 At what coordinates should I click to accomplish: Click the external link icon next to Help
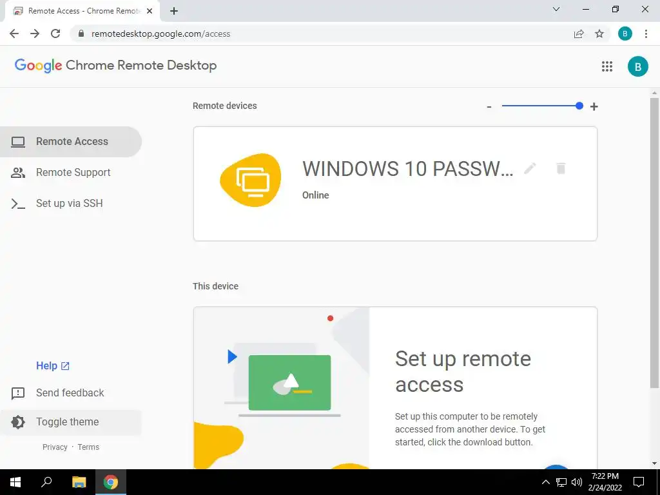(65, 366)
